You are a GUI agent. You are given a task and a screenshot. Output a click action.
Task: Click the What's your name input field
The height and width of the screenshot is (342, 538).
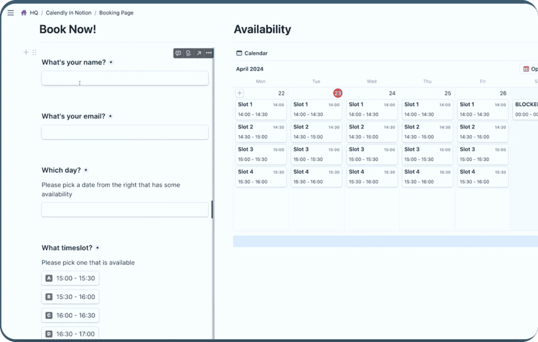pyautogui.click(x=125, y=78)
